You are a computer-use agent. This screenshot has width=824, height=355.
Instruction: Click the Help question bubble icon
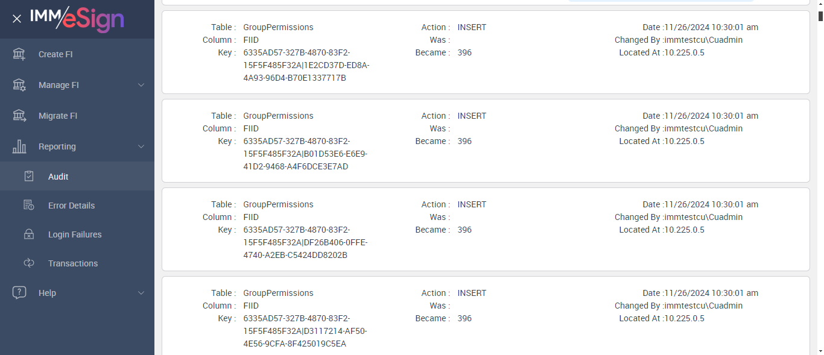coord(19,293)
